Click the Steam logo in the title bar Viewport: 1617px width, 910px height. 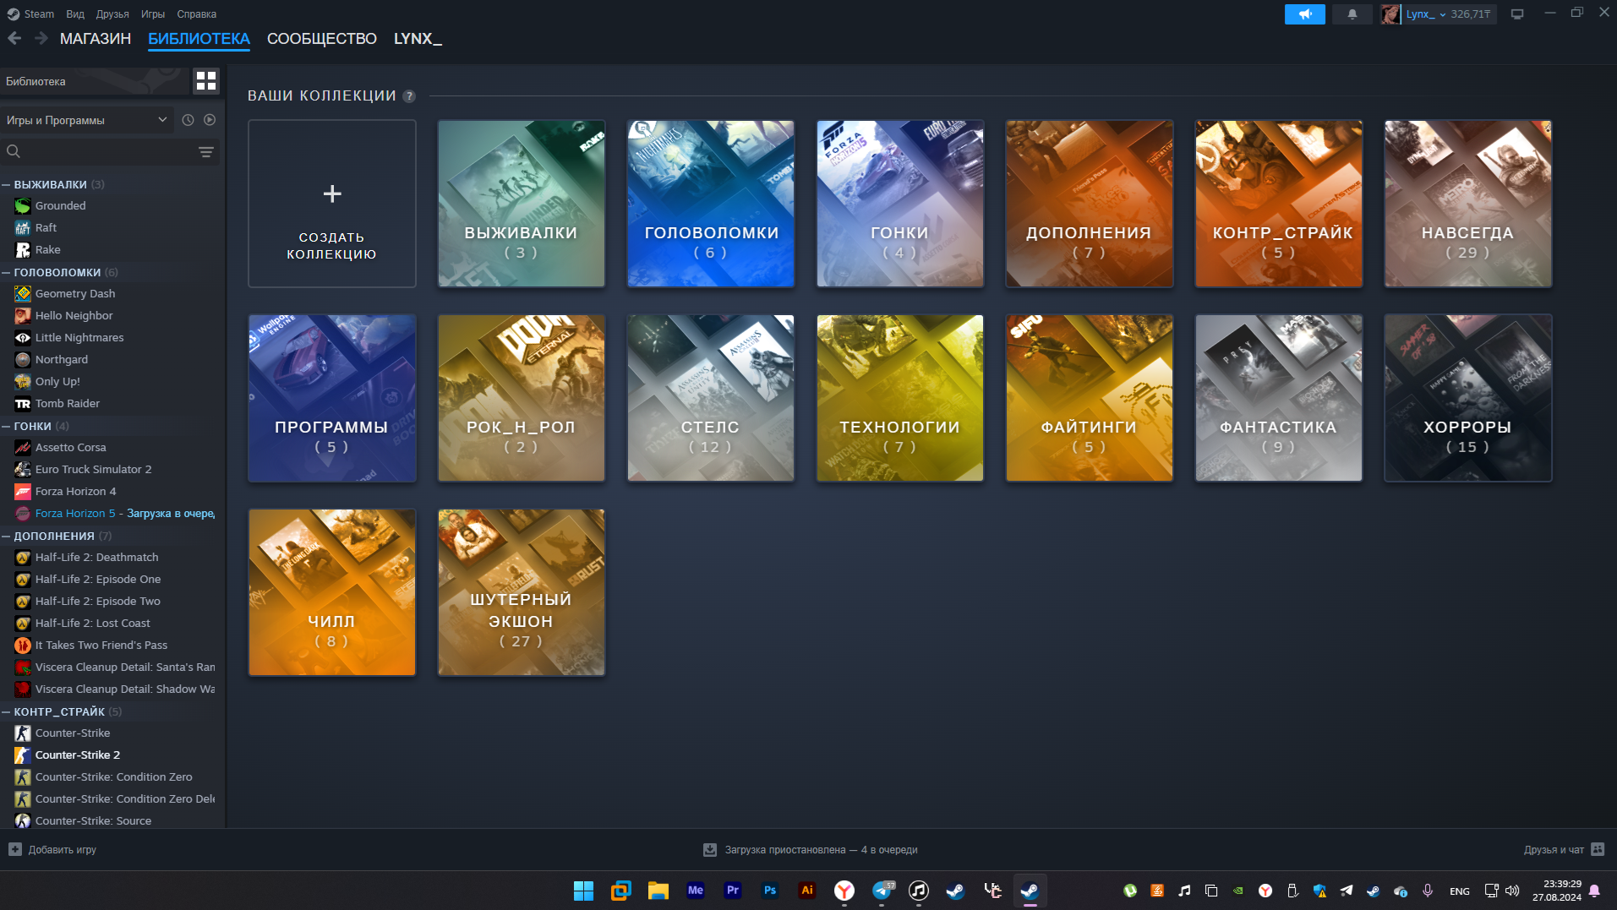[13, 14]
